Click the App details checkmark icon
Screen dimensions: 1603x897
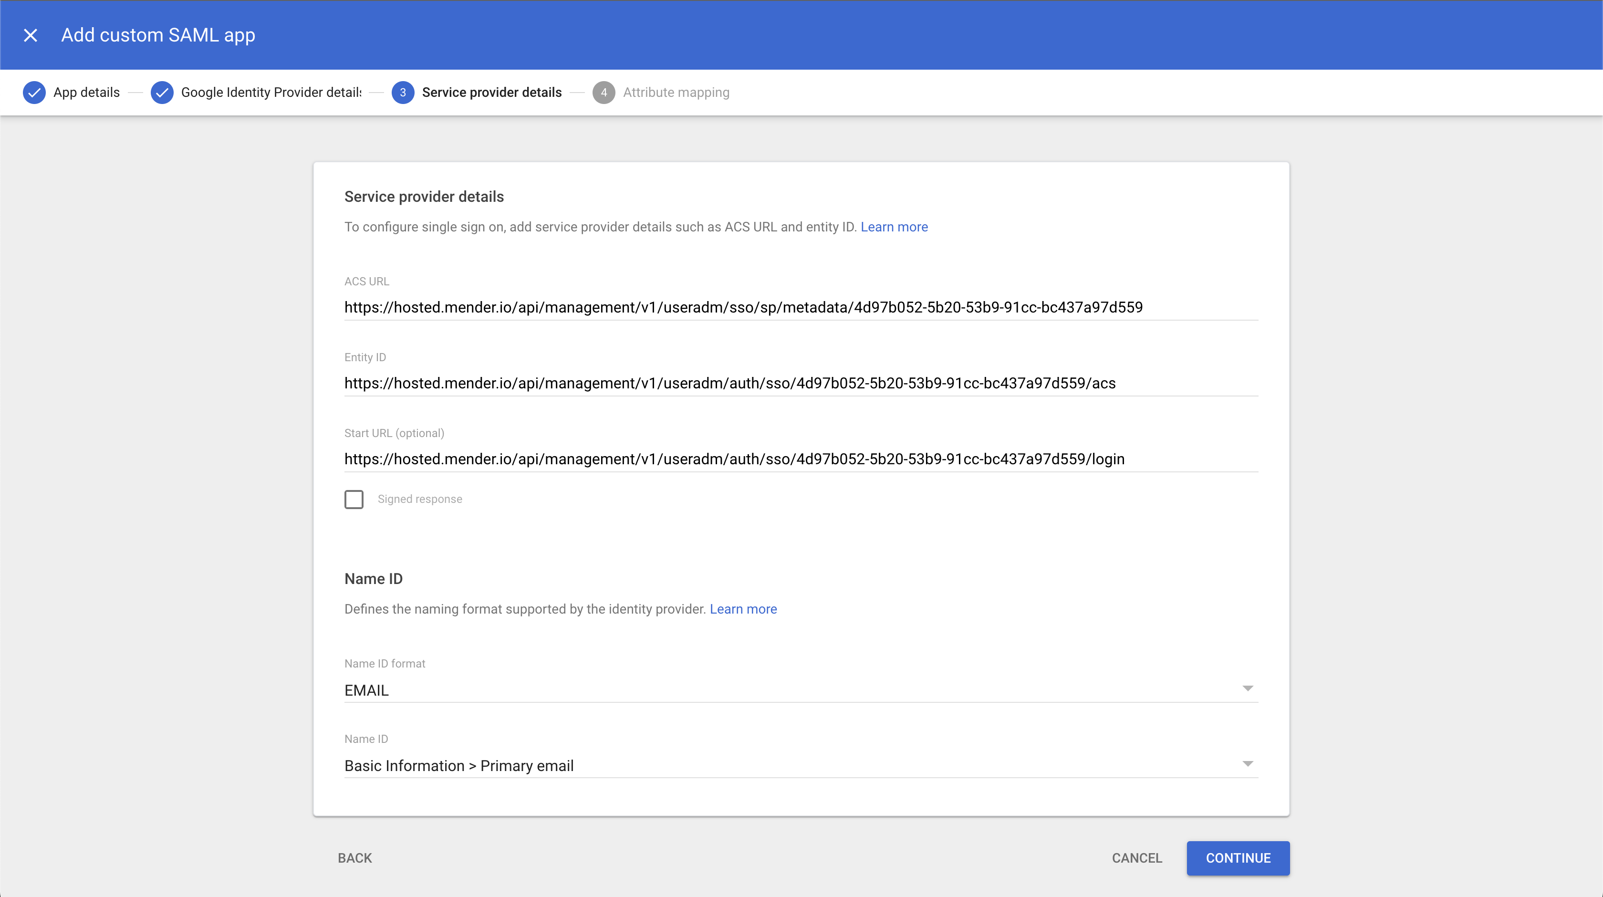[34, 93]
